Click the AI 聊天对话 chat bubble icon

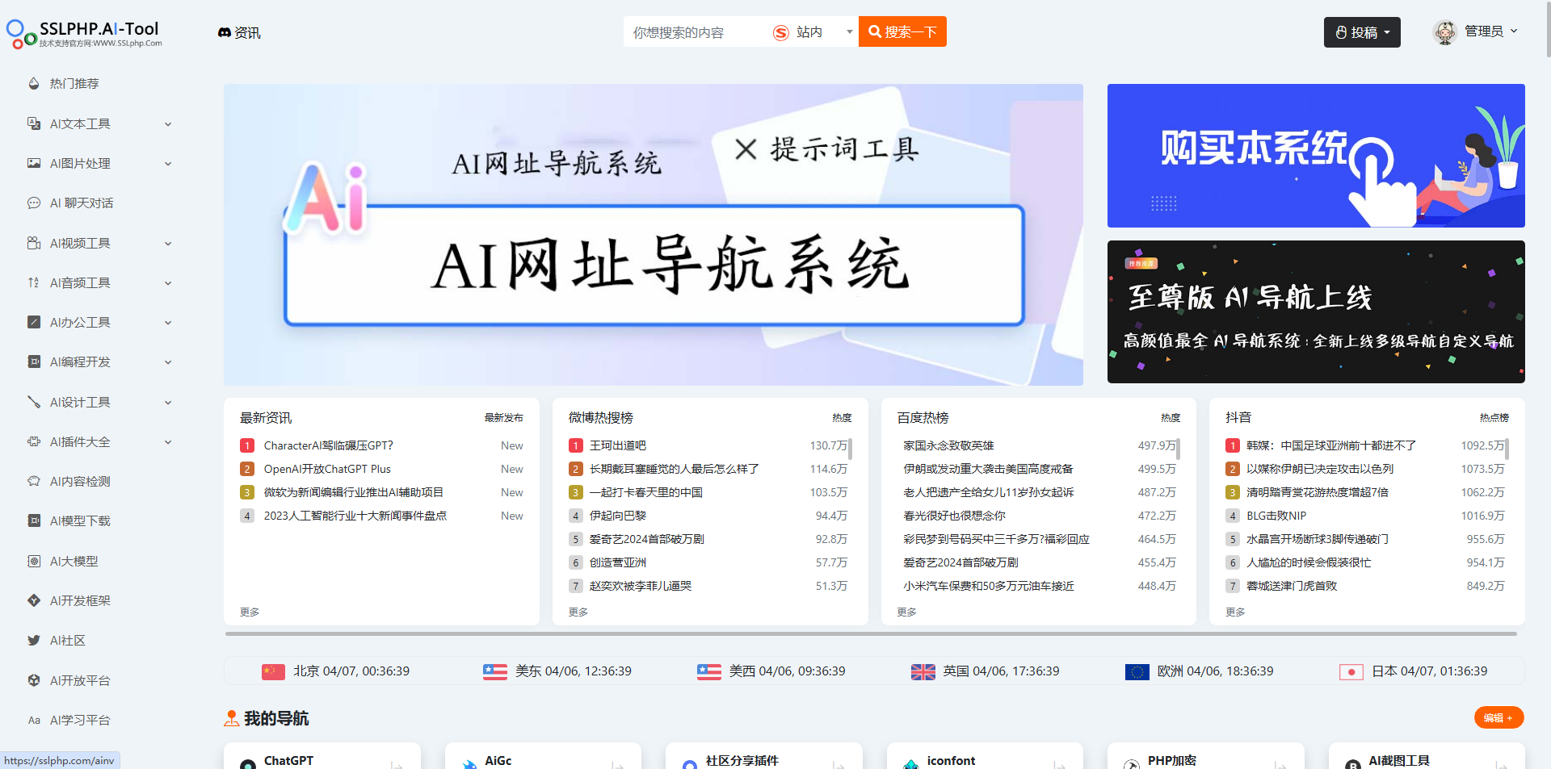[34, 203]
